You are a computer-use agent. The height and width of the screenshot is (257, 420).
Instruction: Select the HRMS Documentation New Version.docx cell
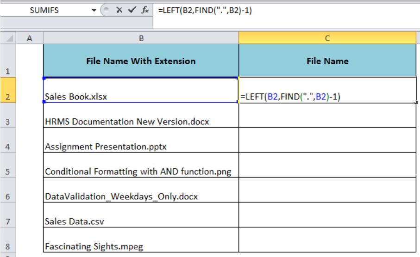pos(141,115)
